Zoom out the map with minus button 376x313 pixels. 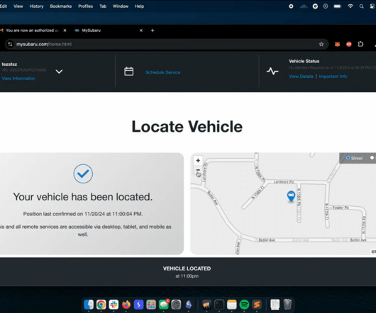198,170
